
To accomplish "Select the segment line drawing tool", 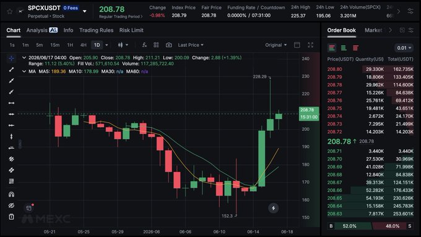I will click(11, 70).
